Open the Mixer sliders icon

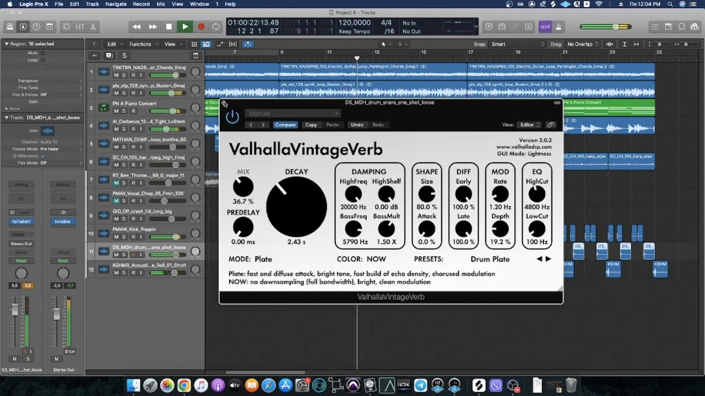(80, 26)
